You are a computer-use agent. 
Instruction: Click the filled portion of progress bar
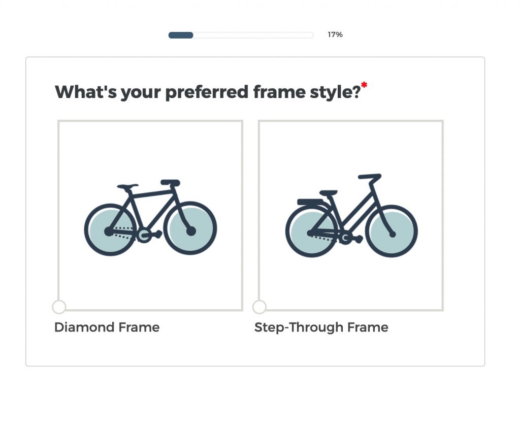tap(181, 35)
